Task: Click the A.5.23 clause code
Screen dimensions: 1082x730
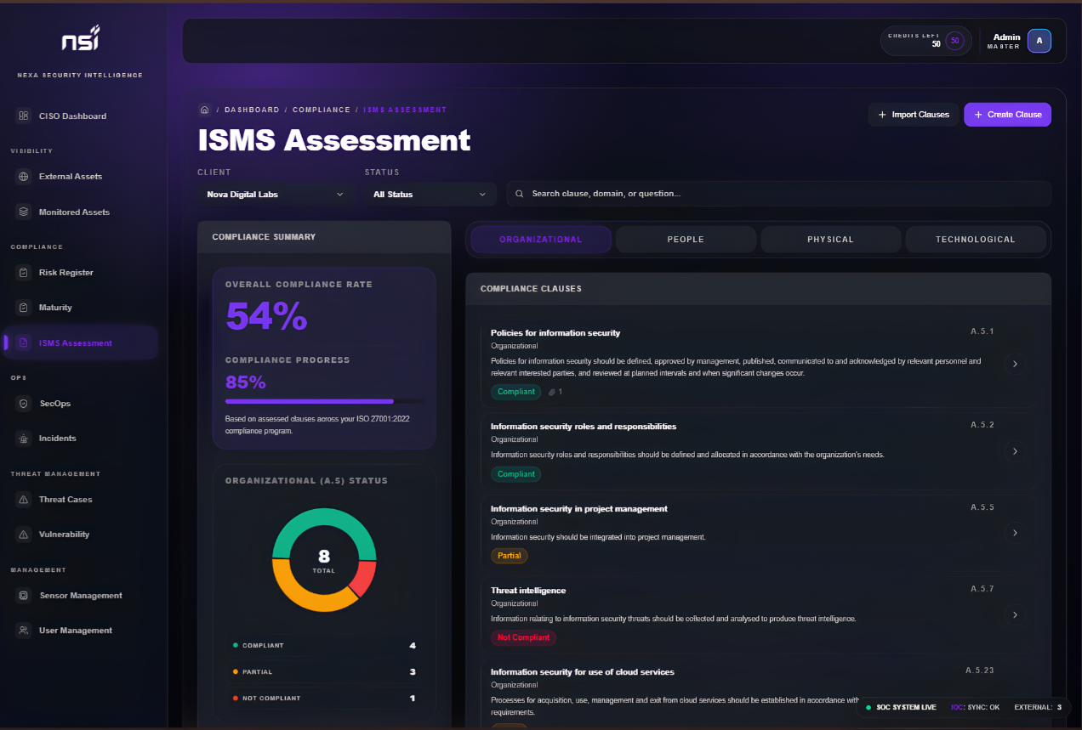Action: coord(979,671)
